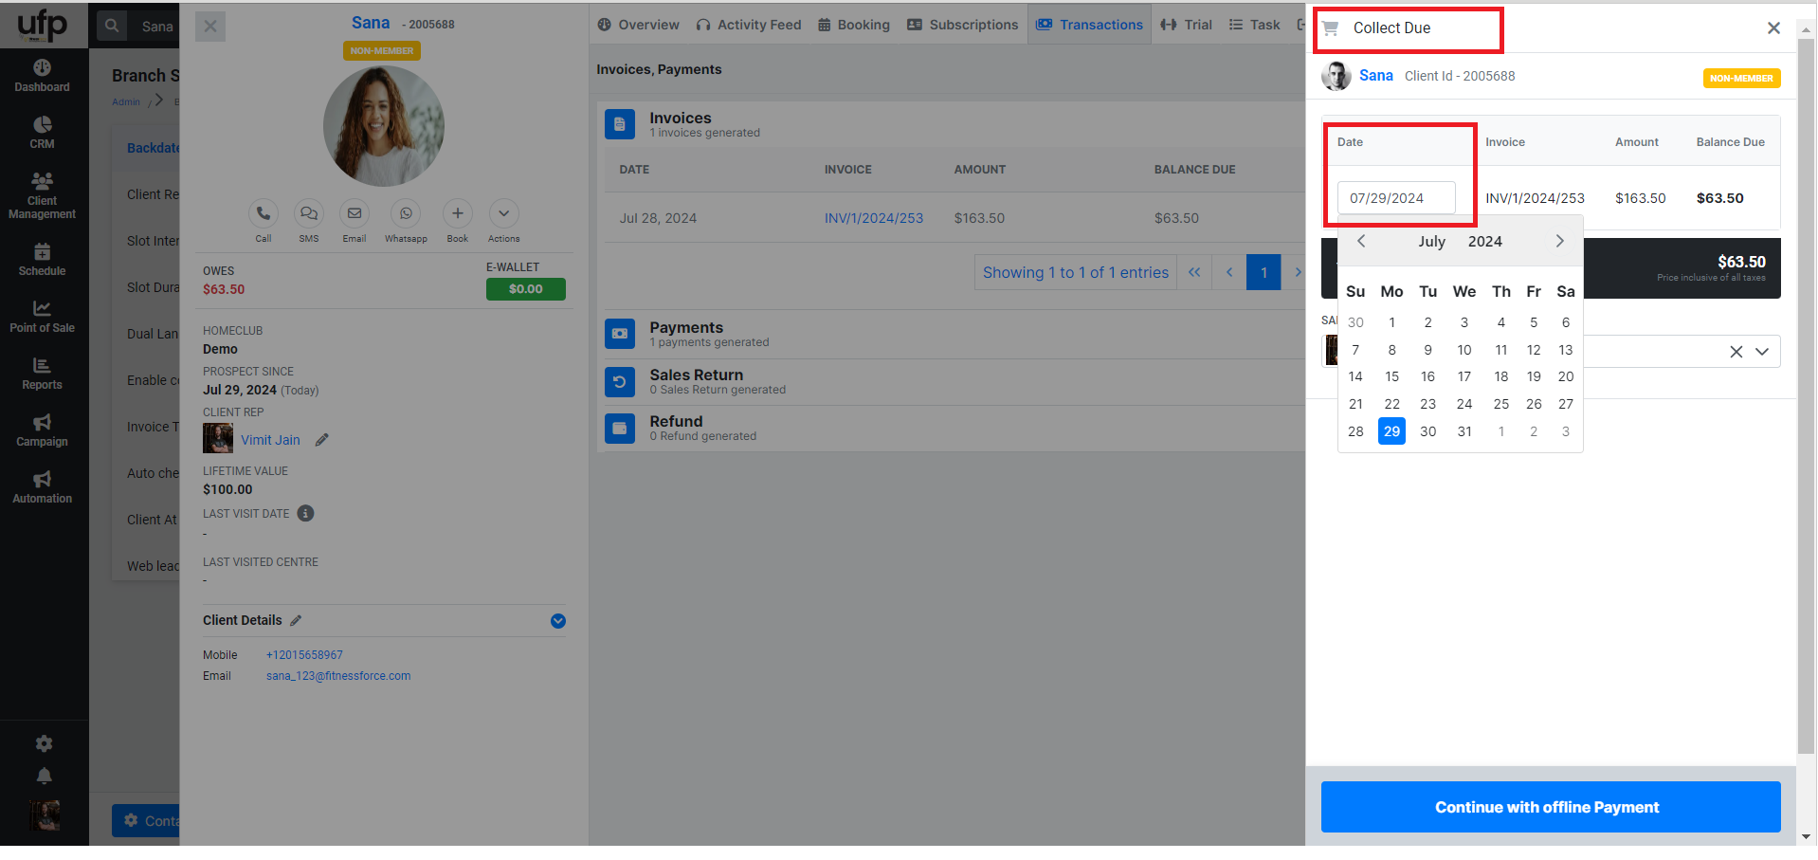Image resolution: width=1818 pixels, height=860 pixels.
Task: Open the Reports sidebar icon
Action: 42,374
